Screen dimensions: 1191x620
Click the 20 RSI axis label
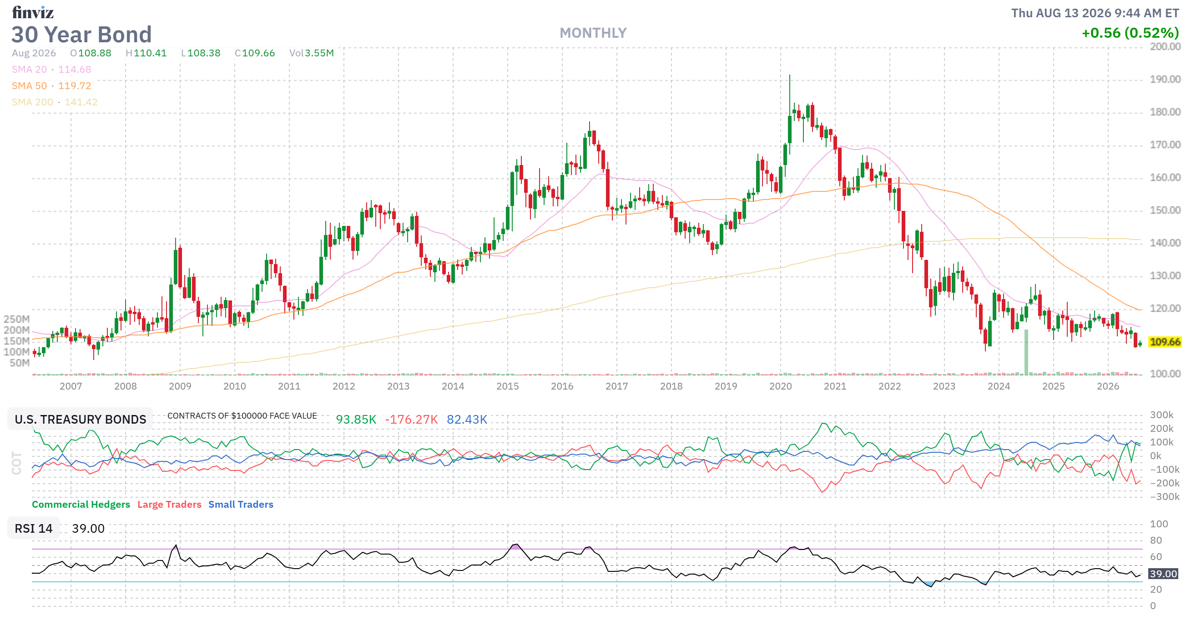[x=1156, y=590]
